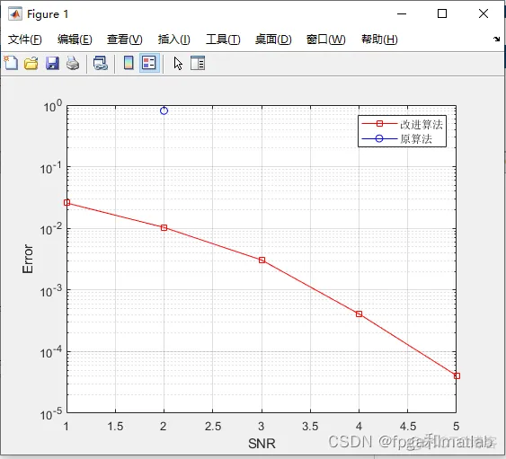Maximize the Figure 1 window
The height and width of the screenshot is (459, 506).
pos(442,13)
